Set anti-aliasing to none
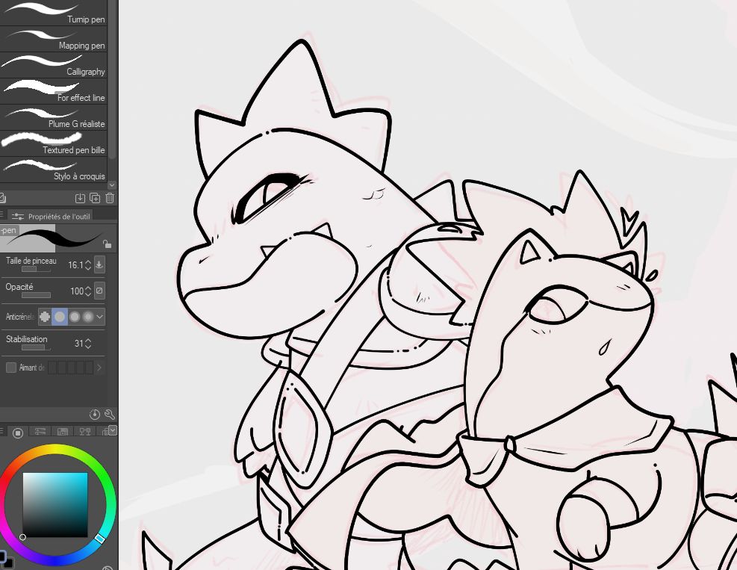The width and height of the screenshot is (737, 570). (45, 317)
